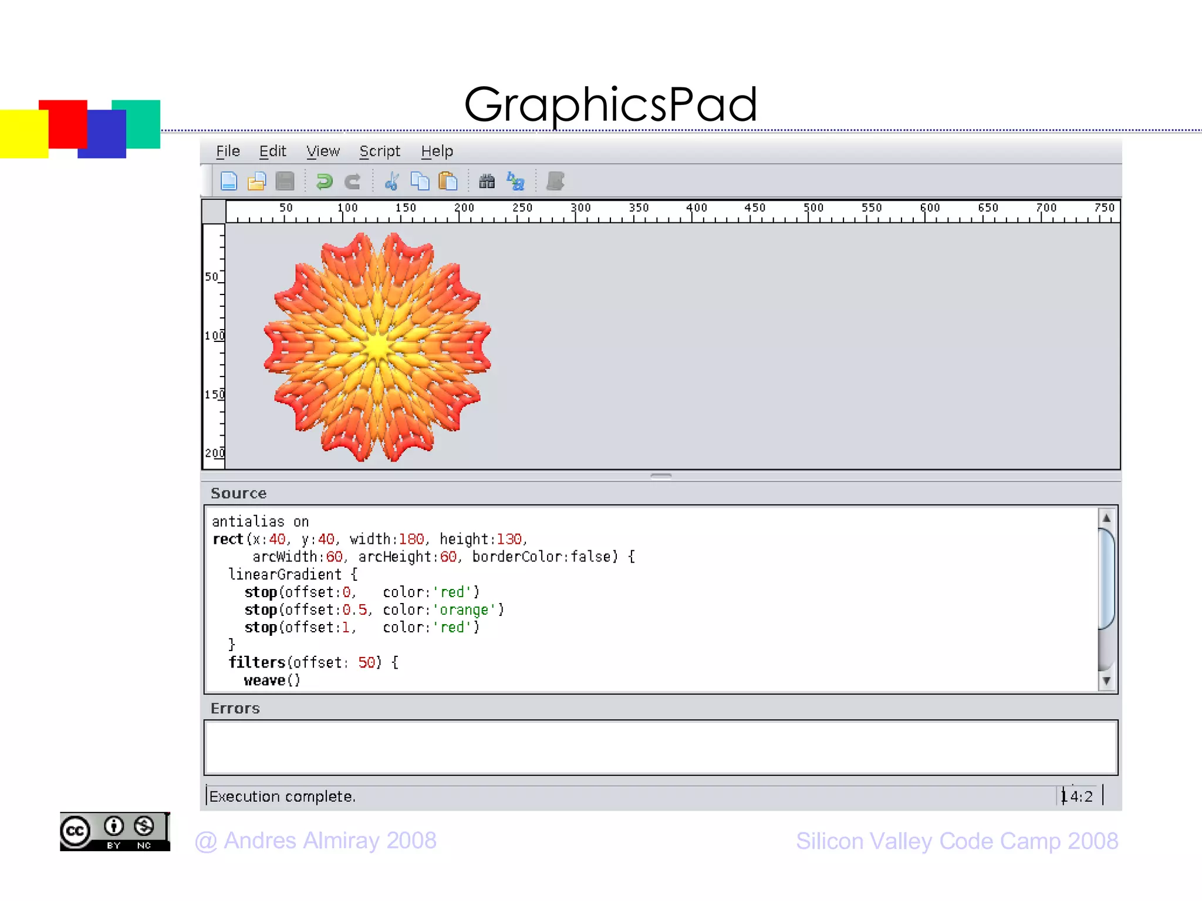Click the Source editor scroll up arrow
1202x901 pixels.
point(1106,518)
